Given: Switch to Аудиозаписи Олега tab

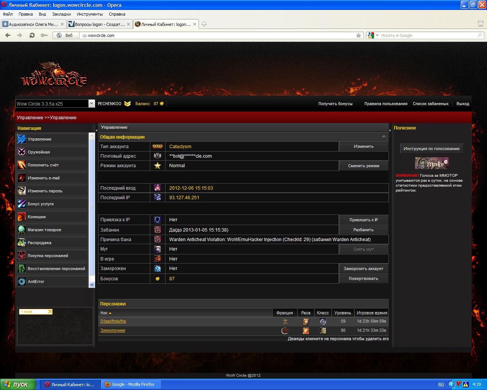Looking at the screenshot, I should [33, 24].
